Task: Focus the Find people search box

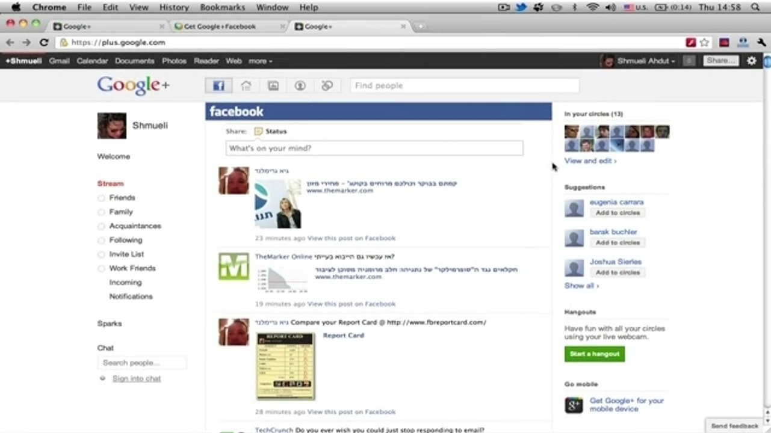Action: coord(465,85)
